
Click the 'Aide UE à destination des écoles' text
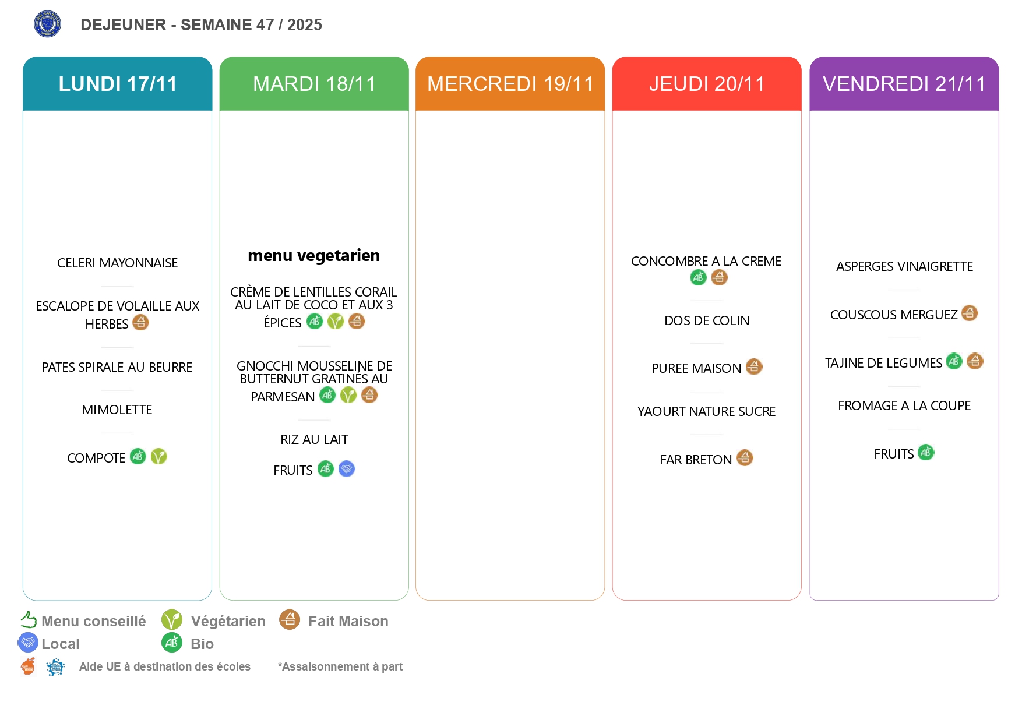coord(165,666)
